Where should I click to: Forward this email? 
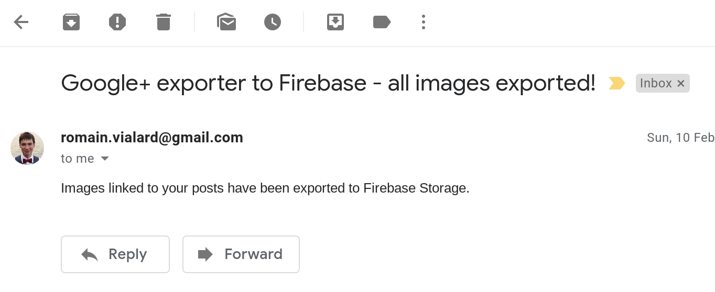[x=241, y=254]
